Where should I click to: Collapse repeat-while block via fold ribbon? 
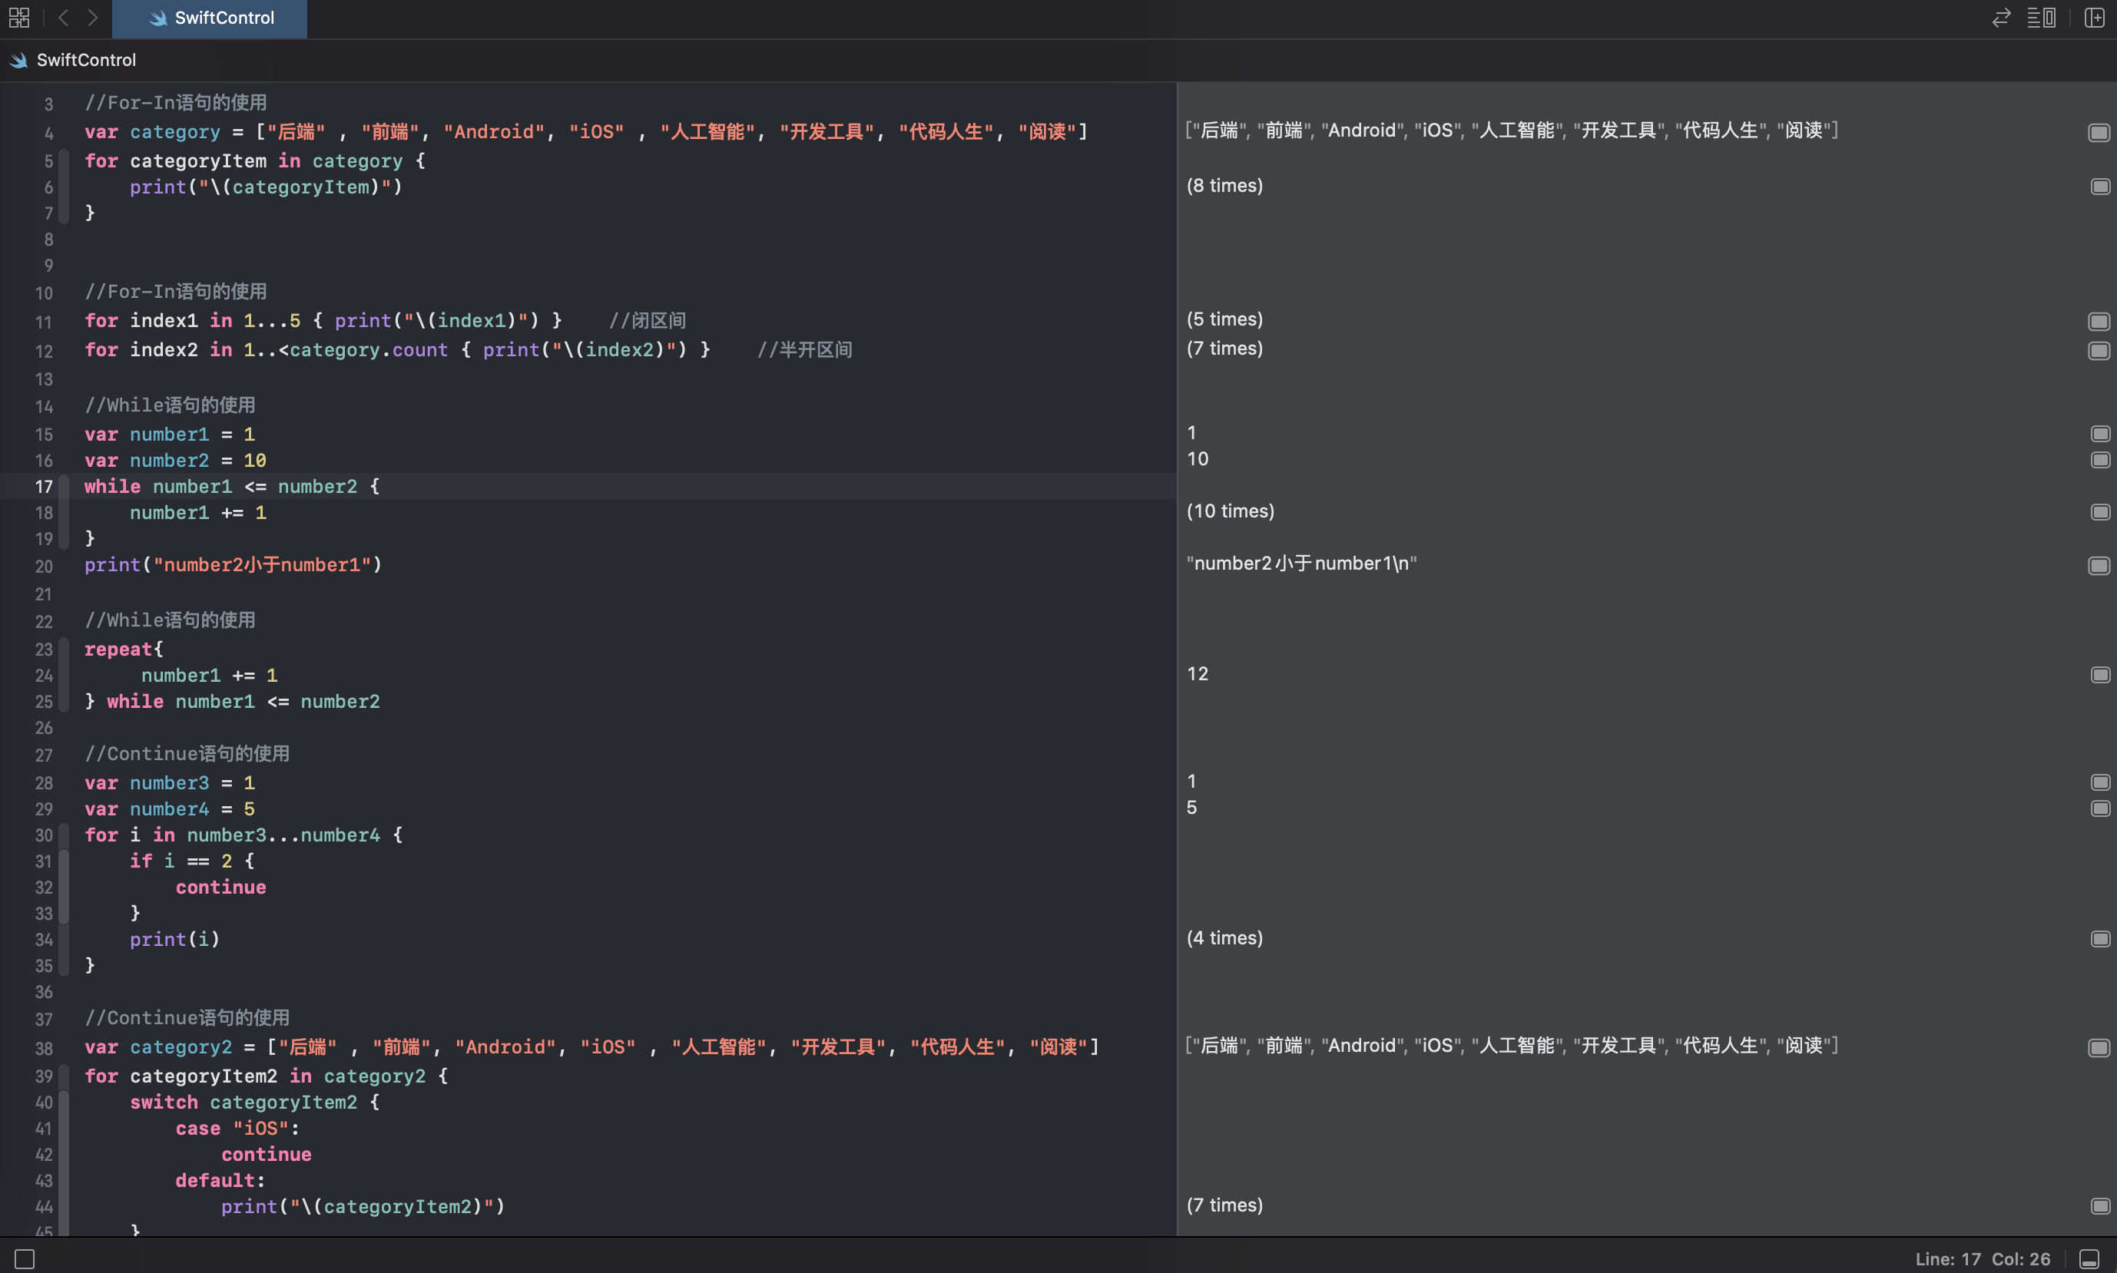point(64,675)
